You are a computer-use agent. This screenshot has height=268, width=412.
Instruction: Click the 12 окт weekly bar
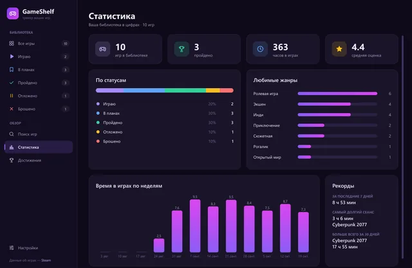coord(285,228)
